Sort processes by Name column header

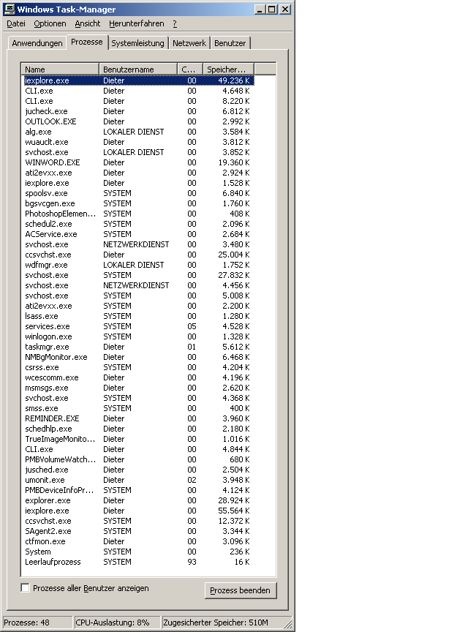coord(61,69)
